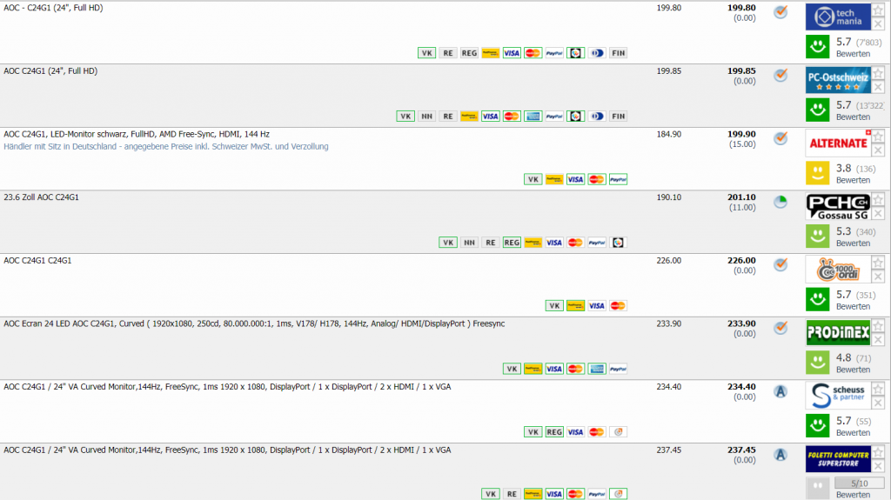Click the pie-chart availability icon for PCHC offer

click(x=780, y=202)
